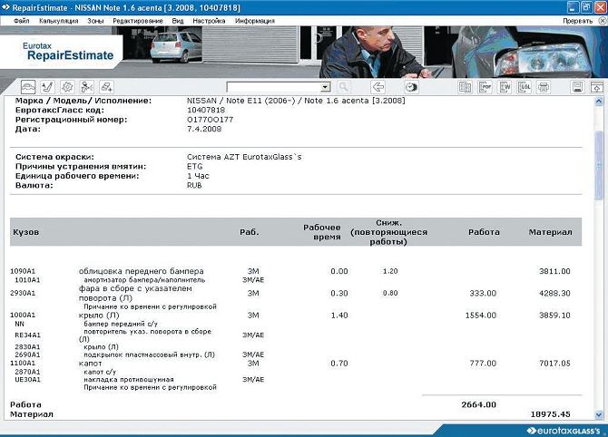Open the calculation report pages icon
This screenshot has width=608, height=437.
coord(465,87)
